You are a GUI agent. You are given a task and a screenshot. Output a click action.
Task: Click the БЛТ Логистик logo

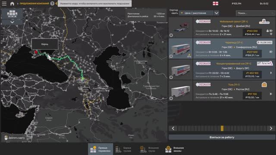264,63
